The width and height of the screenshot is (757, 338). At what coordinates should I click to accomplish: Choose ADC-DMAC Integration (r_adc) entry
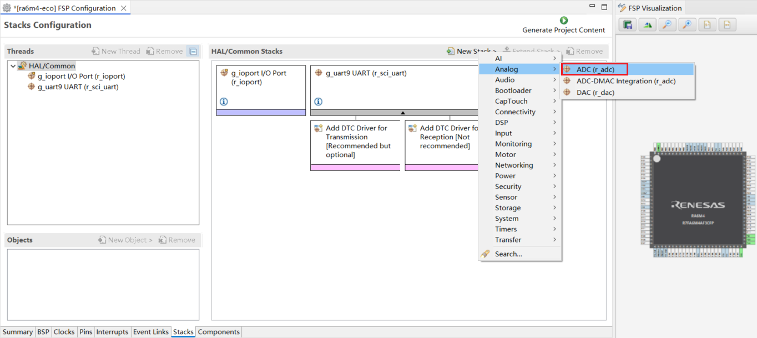[628, 81]
